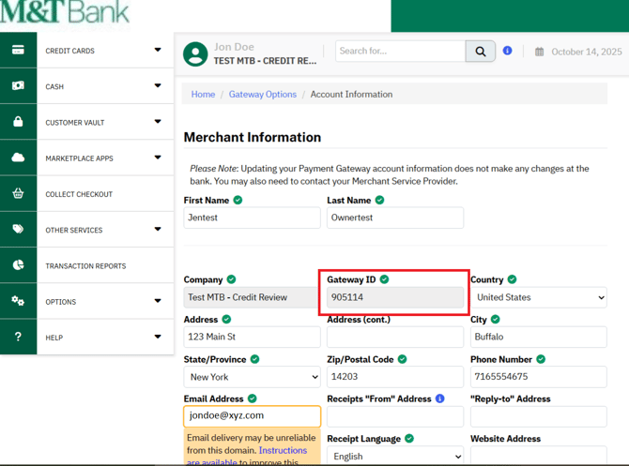
Task: Click the Collect Checkout basket icon
Action: pos(18,194)
